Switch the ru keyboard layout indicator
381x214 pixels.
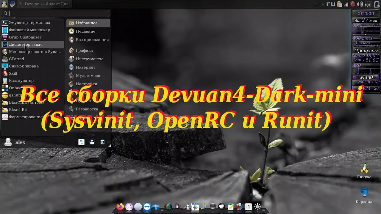coord(331,4)
